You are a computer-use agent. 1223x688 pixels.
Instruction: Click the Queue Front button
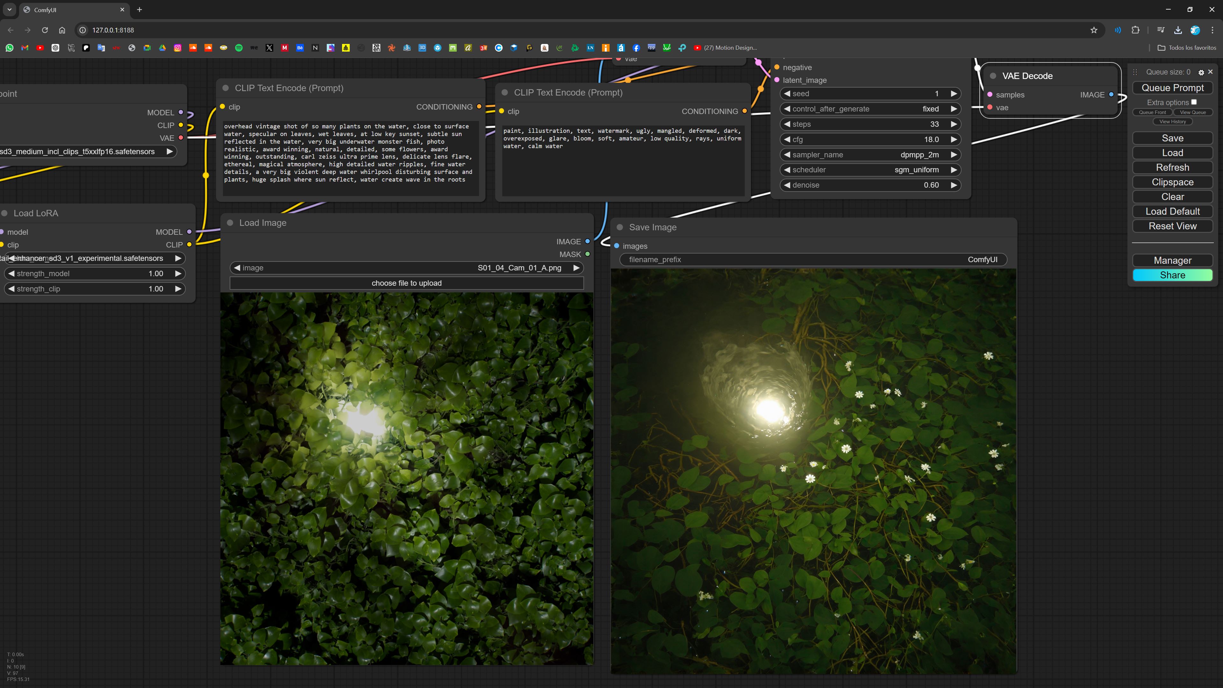point(1152,112)
